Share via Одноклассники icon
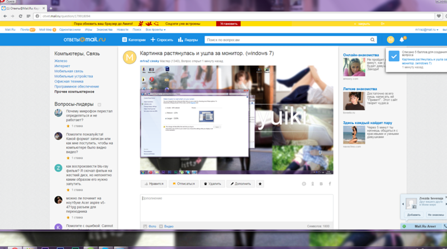447x249 pixels. pos(313,184)
